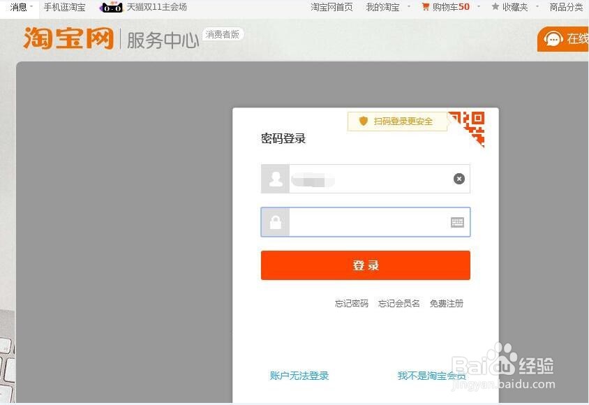
Task: Click the 我不是淘宝会员 link
Action: coord(431,375)
